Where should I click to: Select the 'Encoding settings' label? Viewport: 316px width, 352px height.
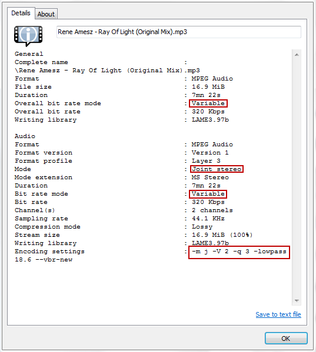[49, 252]
